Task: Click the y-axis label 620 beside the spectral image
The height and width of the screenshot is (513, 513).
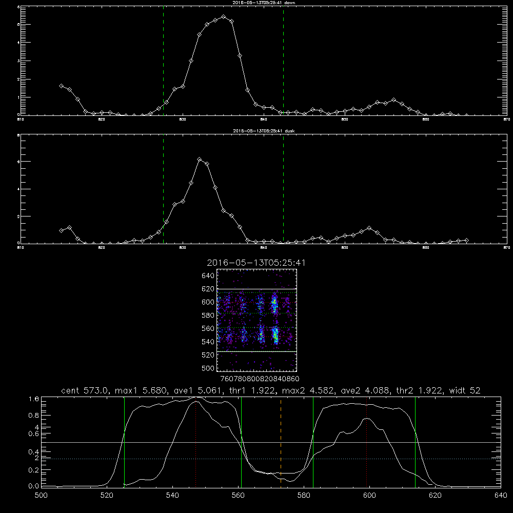Action: (208, 289)
